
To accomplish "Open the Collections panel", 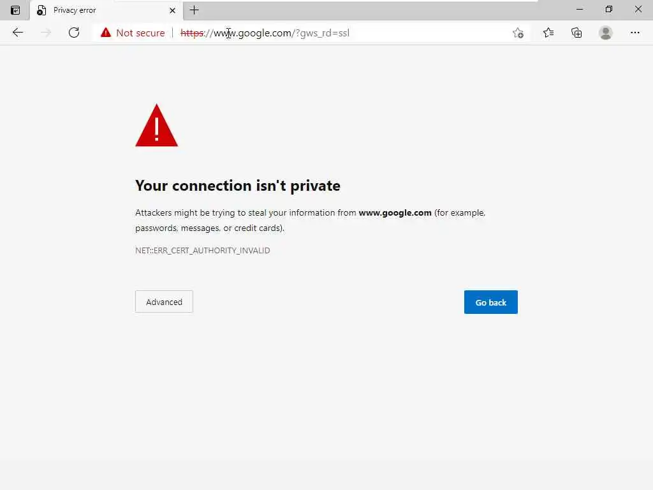I will tap(576, 33).
